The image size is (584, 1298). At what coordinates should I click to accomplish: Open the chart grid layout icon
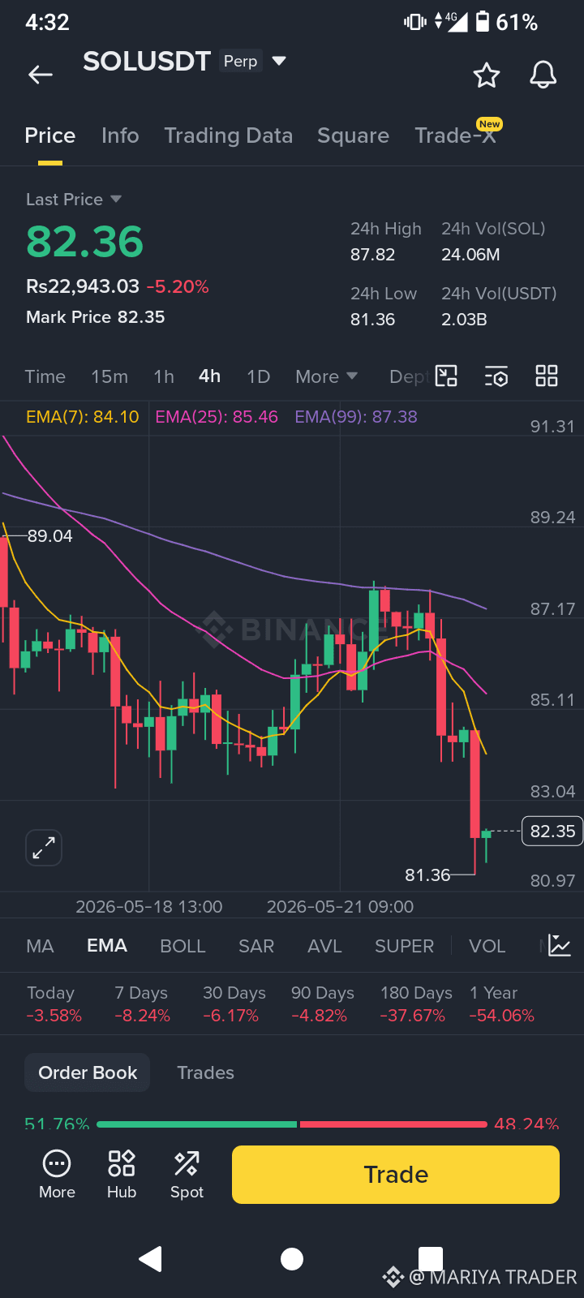[547, 376]
